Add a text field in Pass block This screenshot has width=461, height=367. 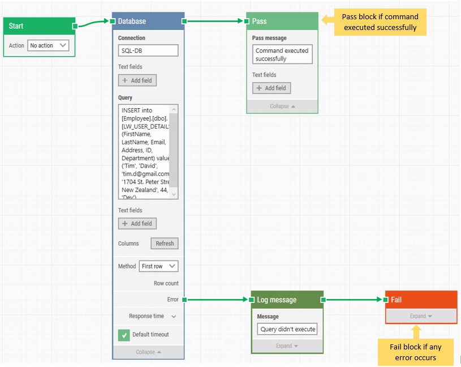272,88
